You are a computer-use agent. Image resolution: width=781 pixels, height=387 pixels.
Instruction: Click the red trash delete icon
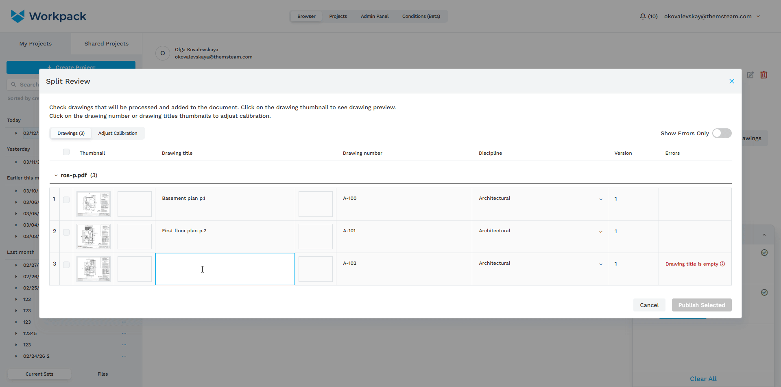tap(764, 75)
